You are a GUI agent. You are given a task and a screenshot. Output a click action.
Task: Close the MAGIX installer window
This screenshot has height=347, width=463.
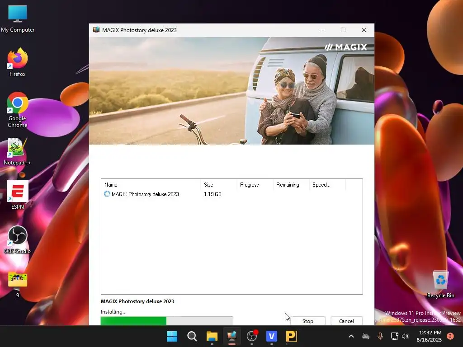pos(364,30)
